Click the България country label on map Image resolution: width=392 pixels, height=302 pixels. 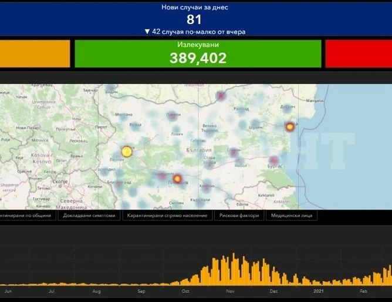tap(199, 150)
